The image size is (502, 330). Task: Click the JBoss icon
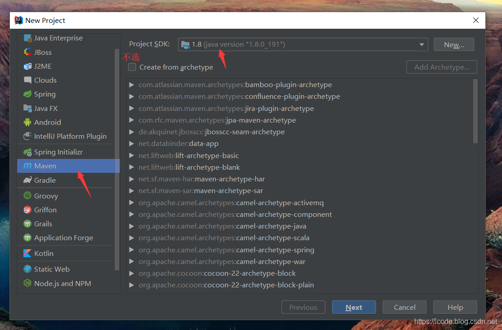tap(27, 52)
